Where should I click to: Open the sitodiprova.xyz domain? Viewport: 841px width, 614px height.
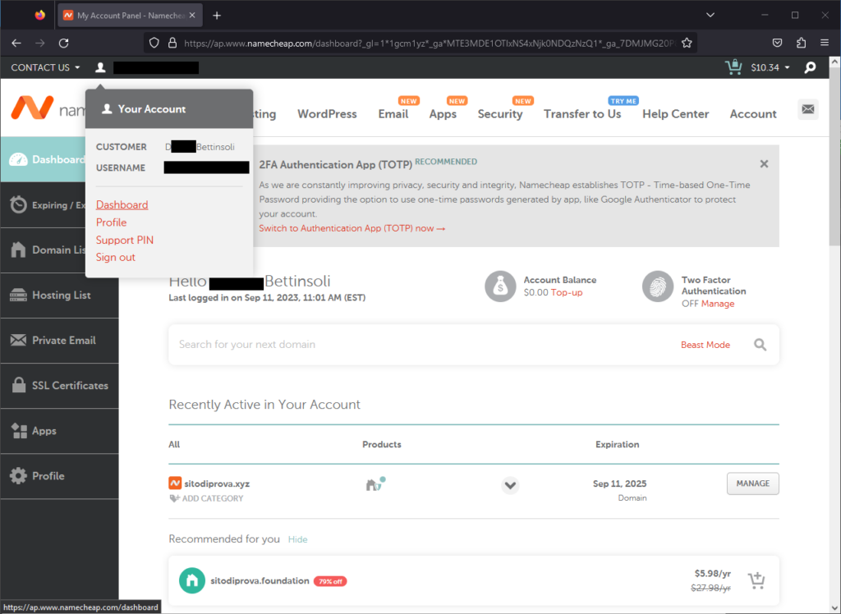217,483
